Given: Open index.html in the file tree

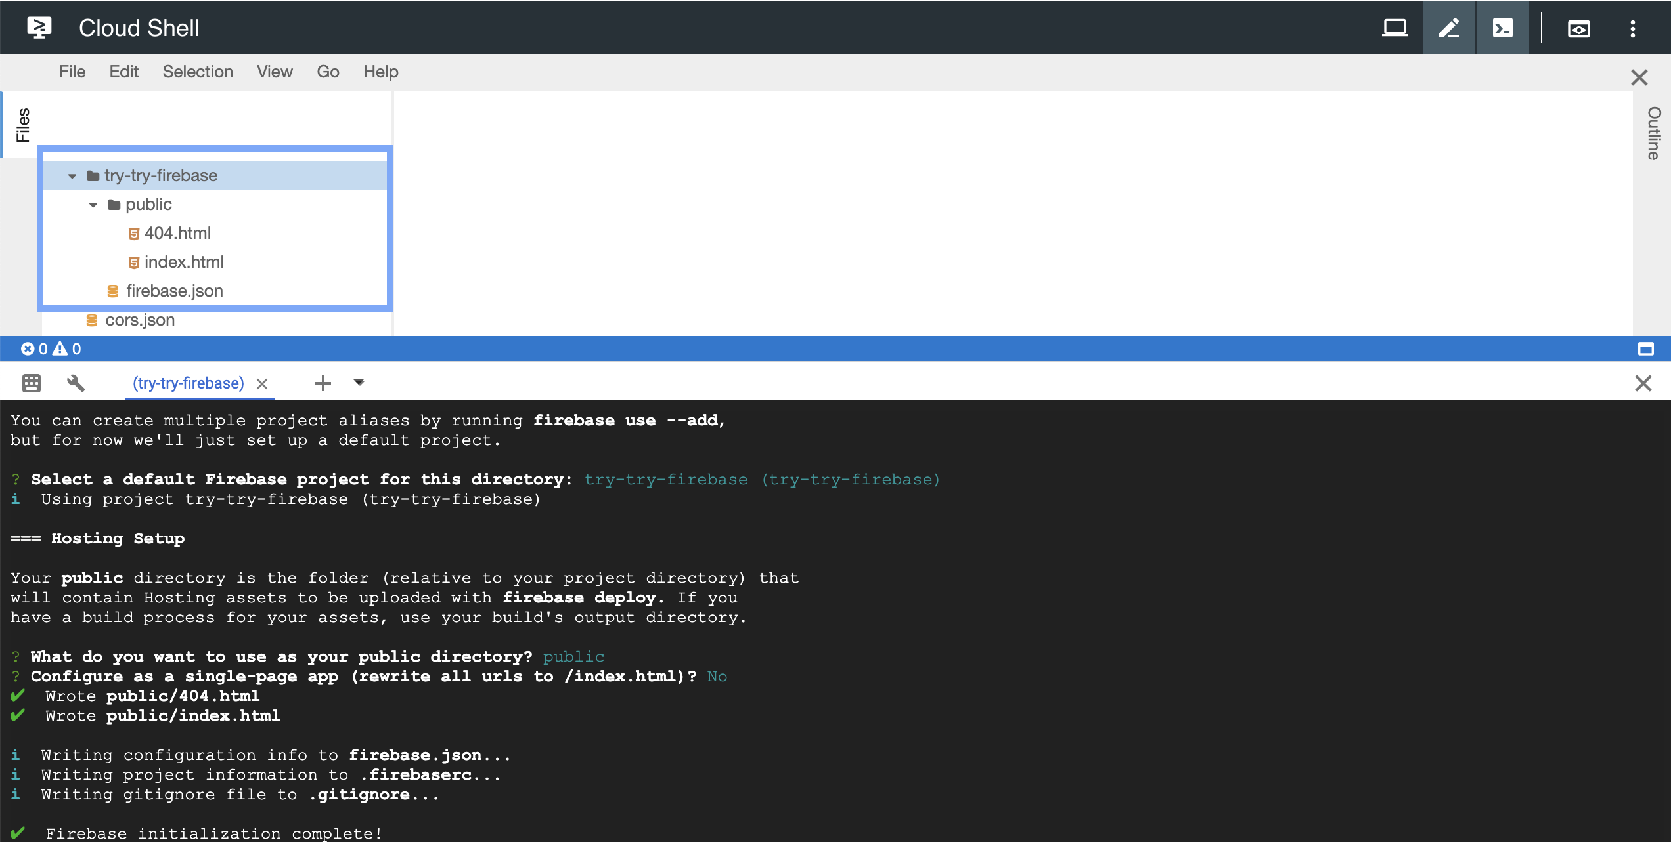Looking at the screenshot, I should [183, 262].
